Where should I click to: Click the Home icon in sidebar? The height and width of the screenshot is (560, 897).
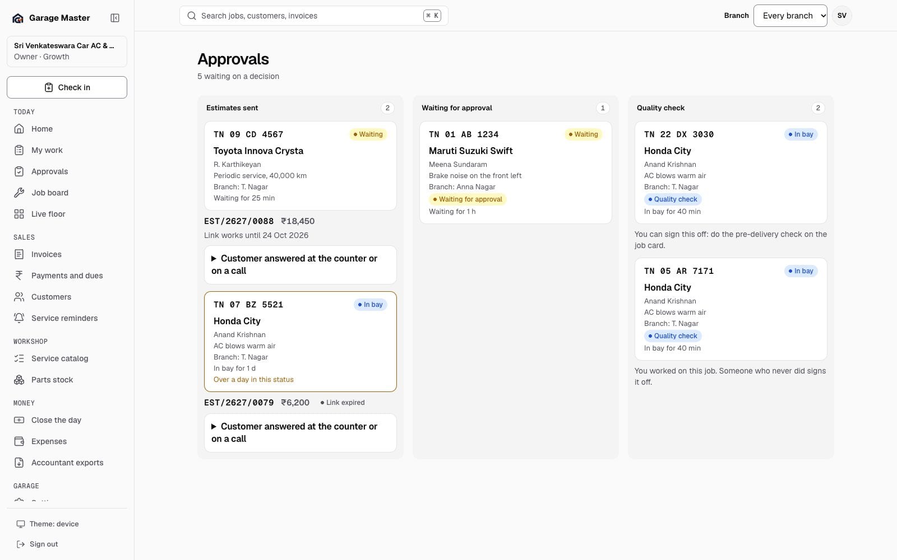click(19, 129)
